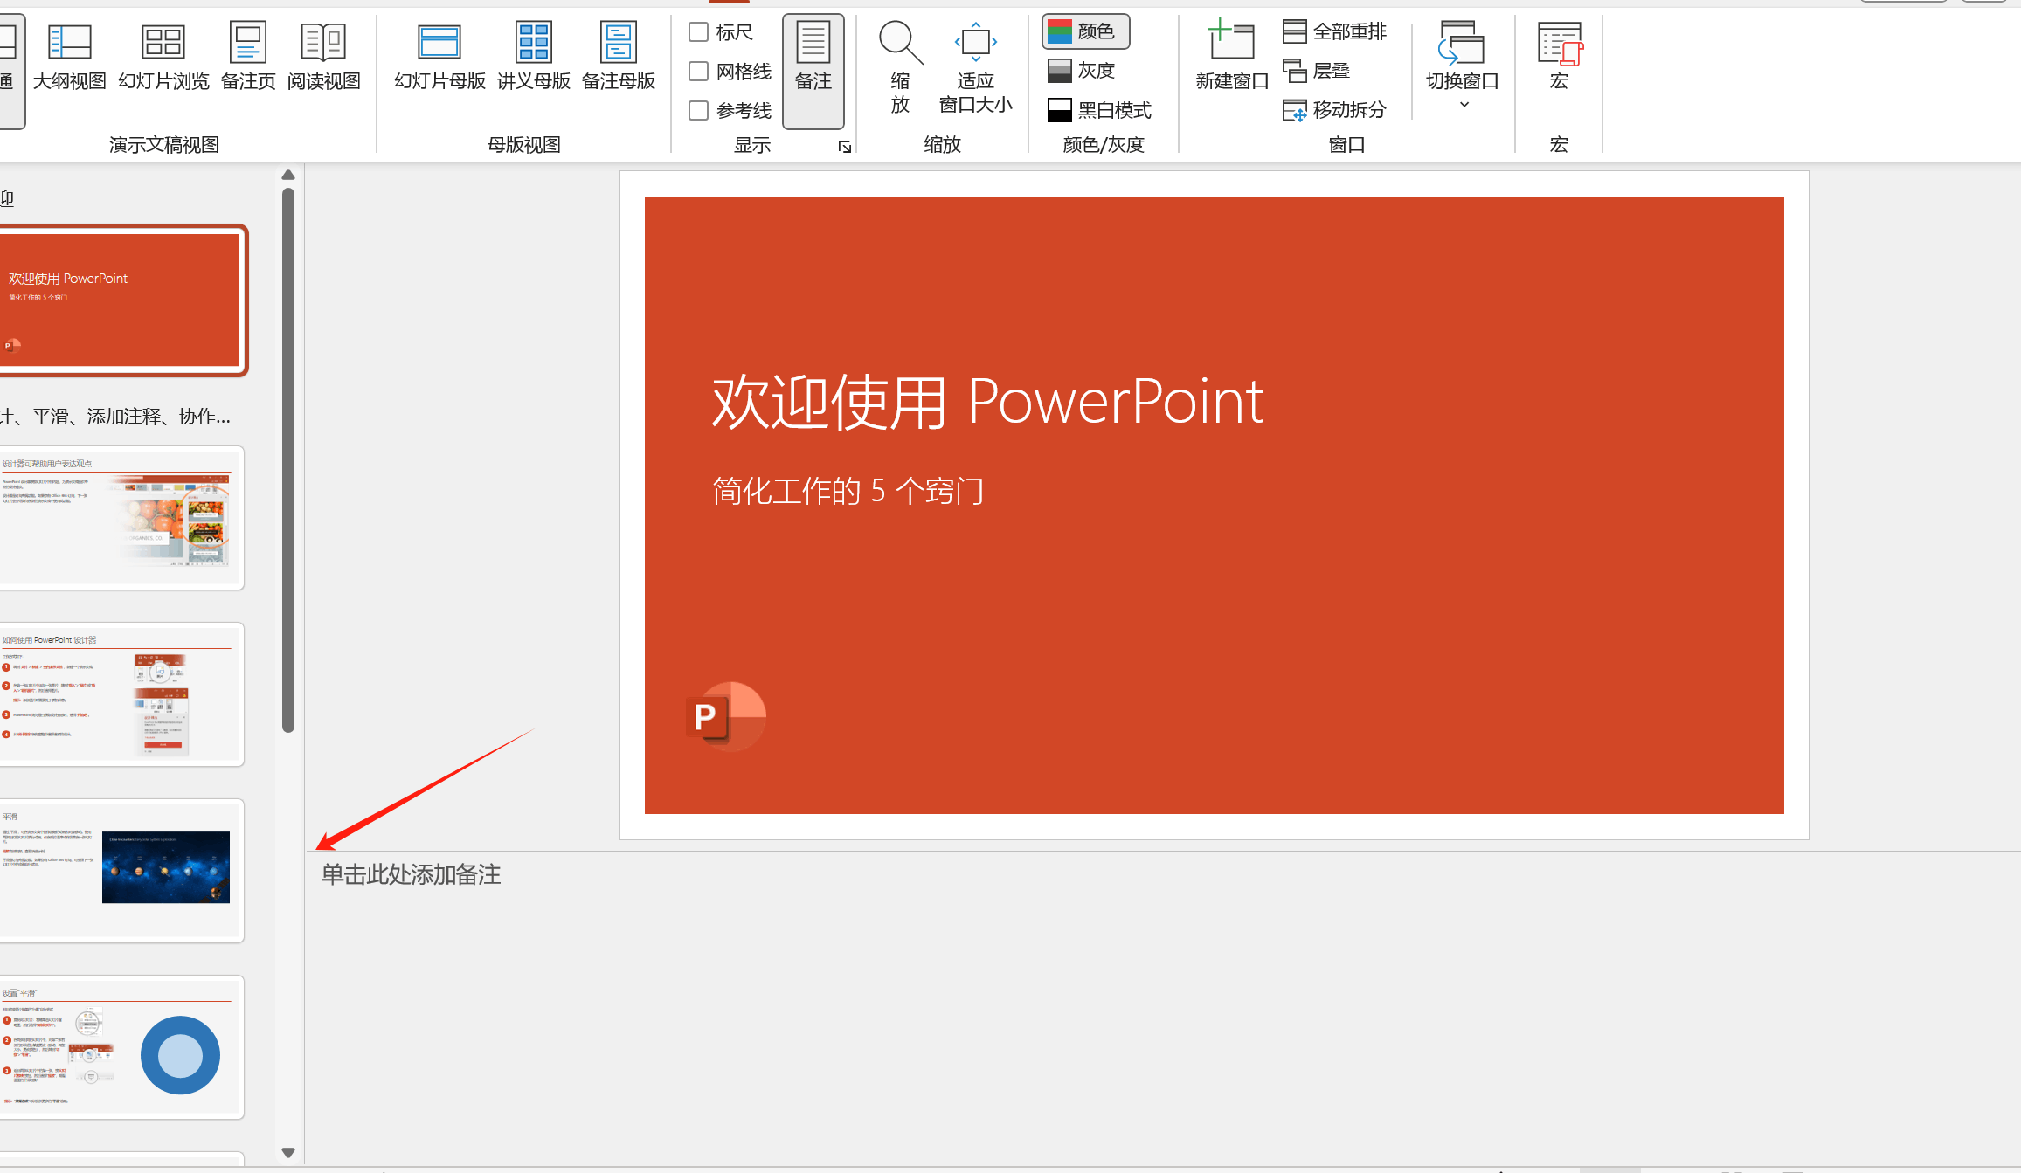Click slide title 欢迎使用 PowerPoint
Screen dimensions: 2021x1173
987,403
